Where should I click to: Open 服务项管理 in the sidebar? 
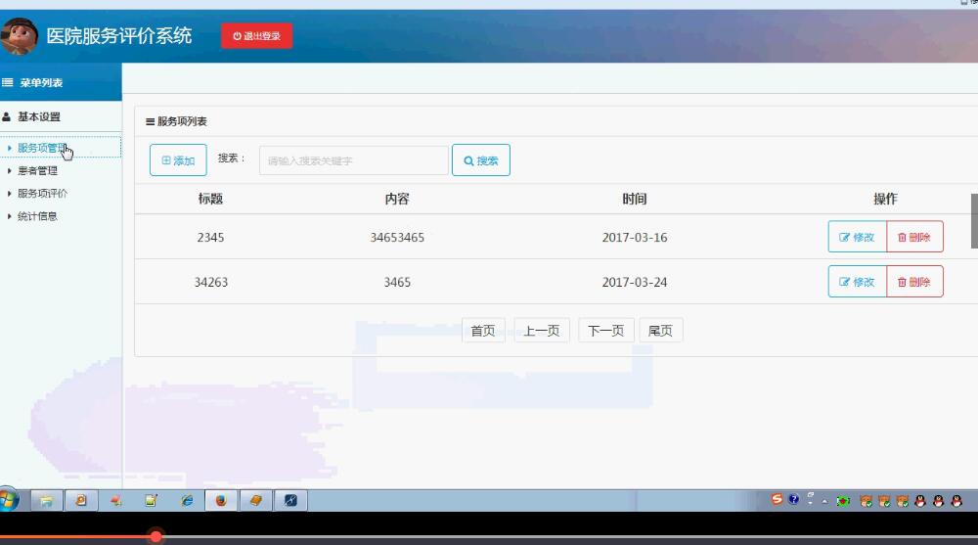42,148
